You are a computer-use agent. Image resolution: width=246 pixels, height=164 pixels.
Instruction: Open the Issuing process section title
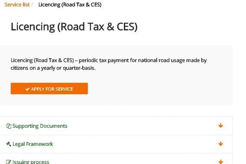[x=31, y=162]
